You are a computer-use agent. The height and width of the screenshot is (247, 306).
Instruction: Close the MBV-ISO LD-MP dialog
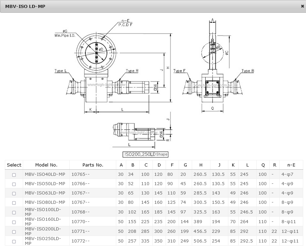tap(302, 6)
